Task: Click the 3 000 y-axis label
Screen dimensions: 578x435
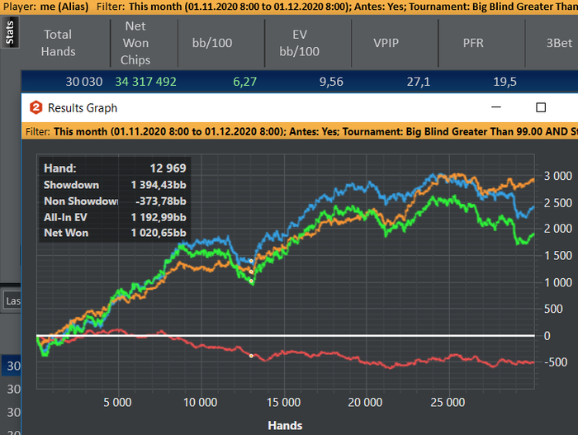Action: click(558, 176)
